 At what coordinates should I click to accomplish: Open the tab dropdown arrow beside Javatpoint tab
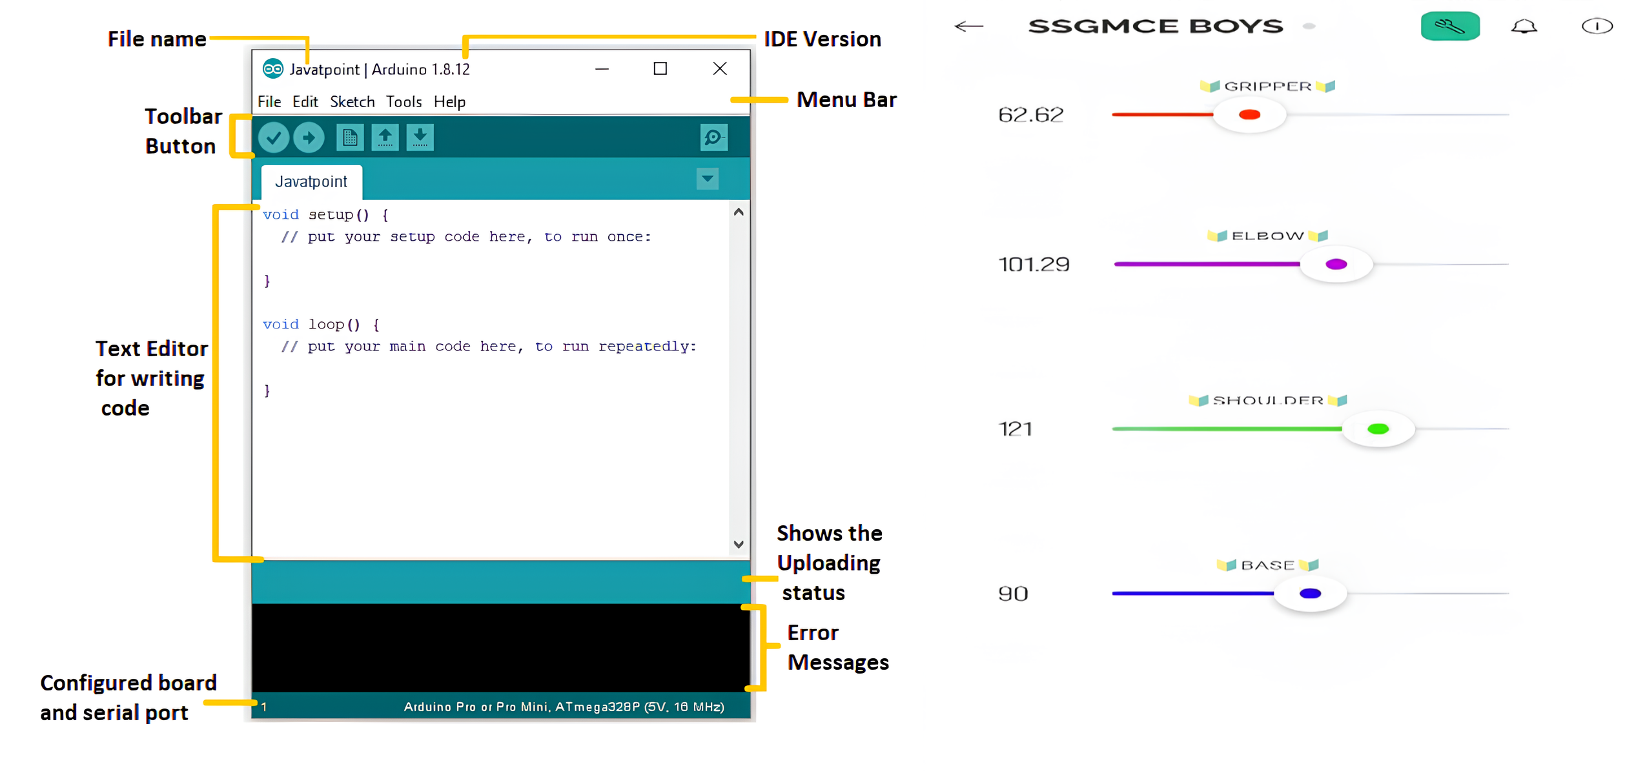point(708,179)
